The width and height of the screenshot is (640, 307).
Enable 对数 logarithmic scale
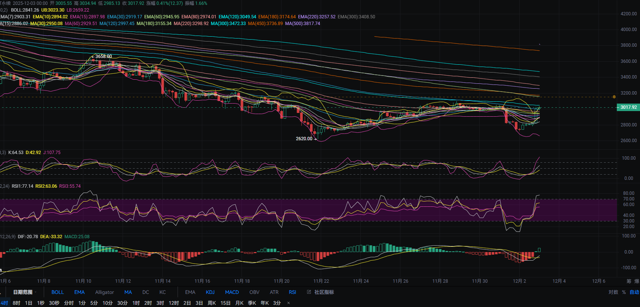[x=613, y=292]
